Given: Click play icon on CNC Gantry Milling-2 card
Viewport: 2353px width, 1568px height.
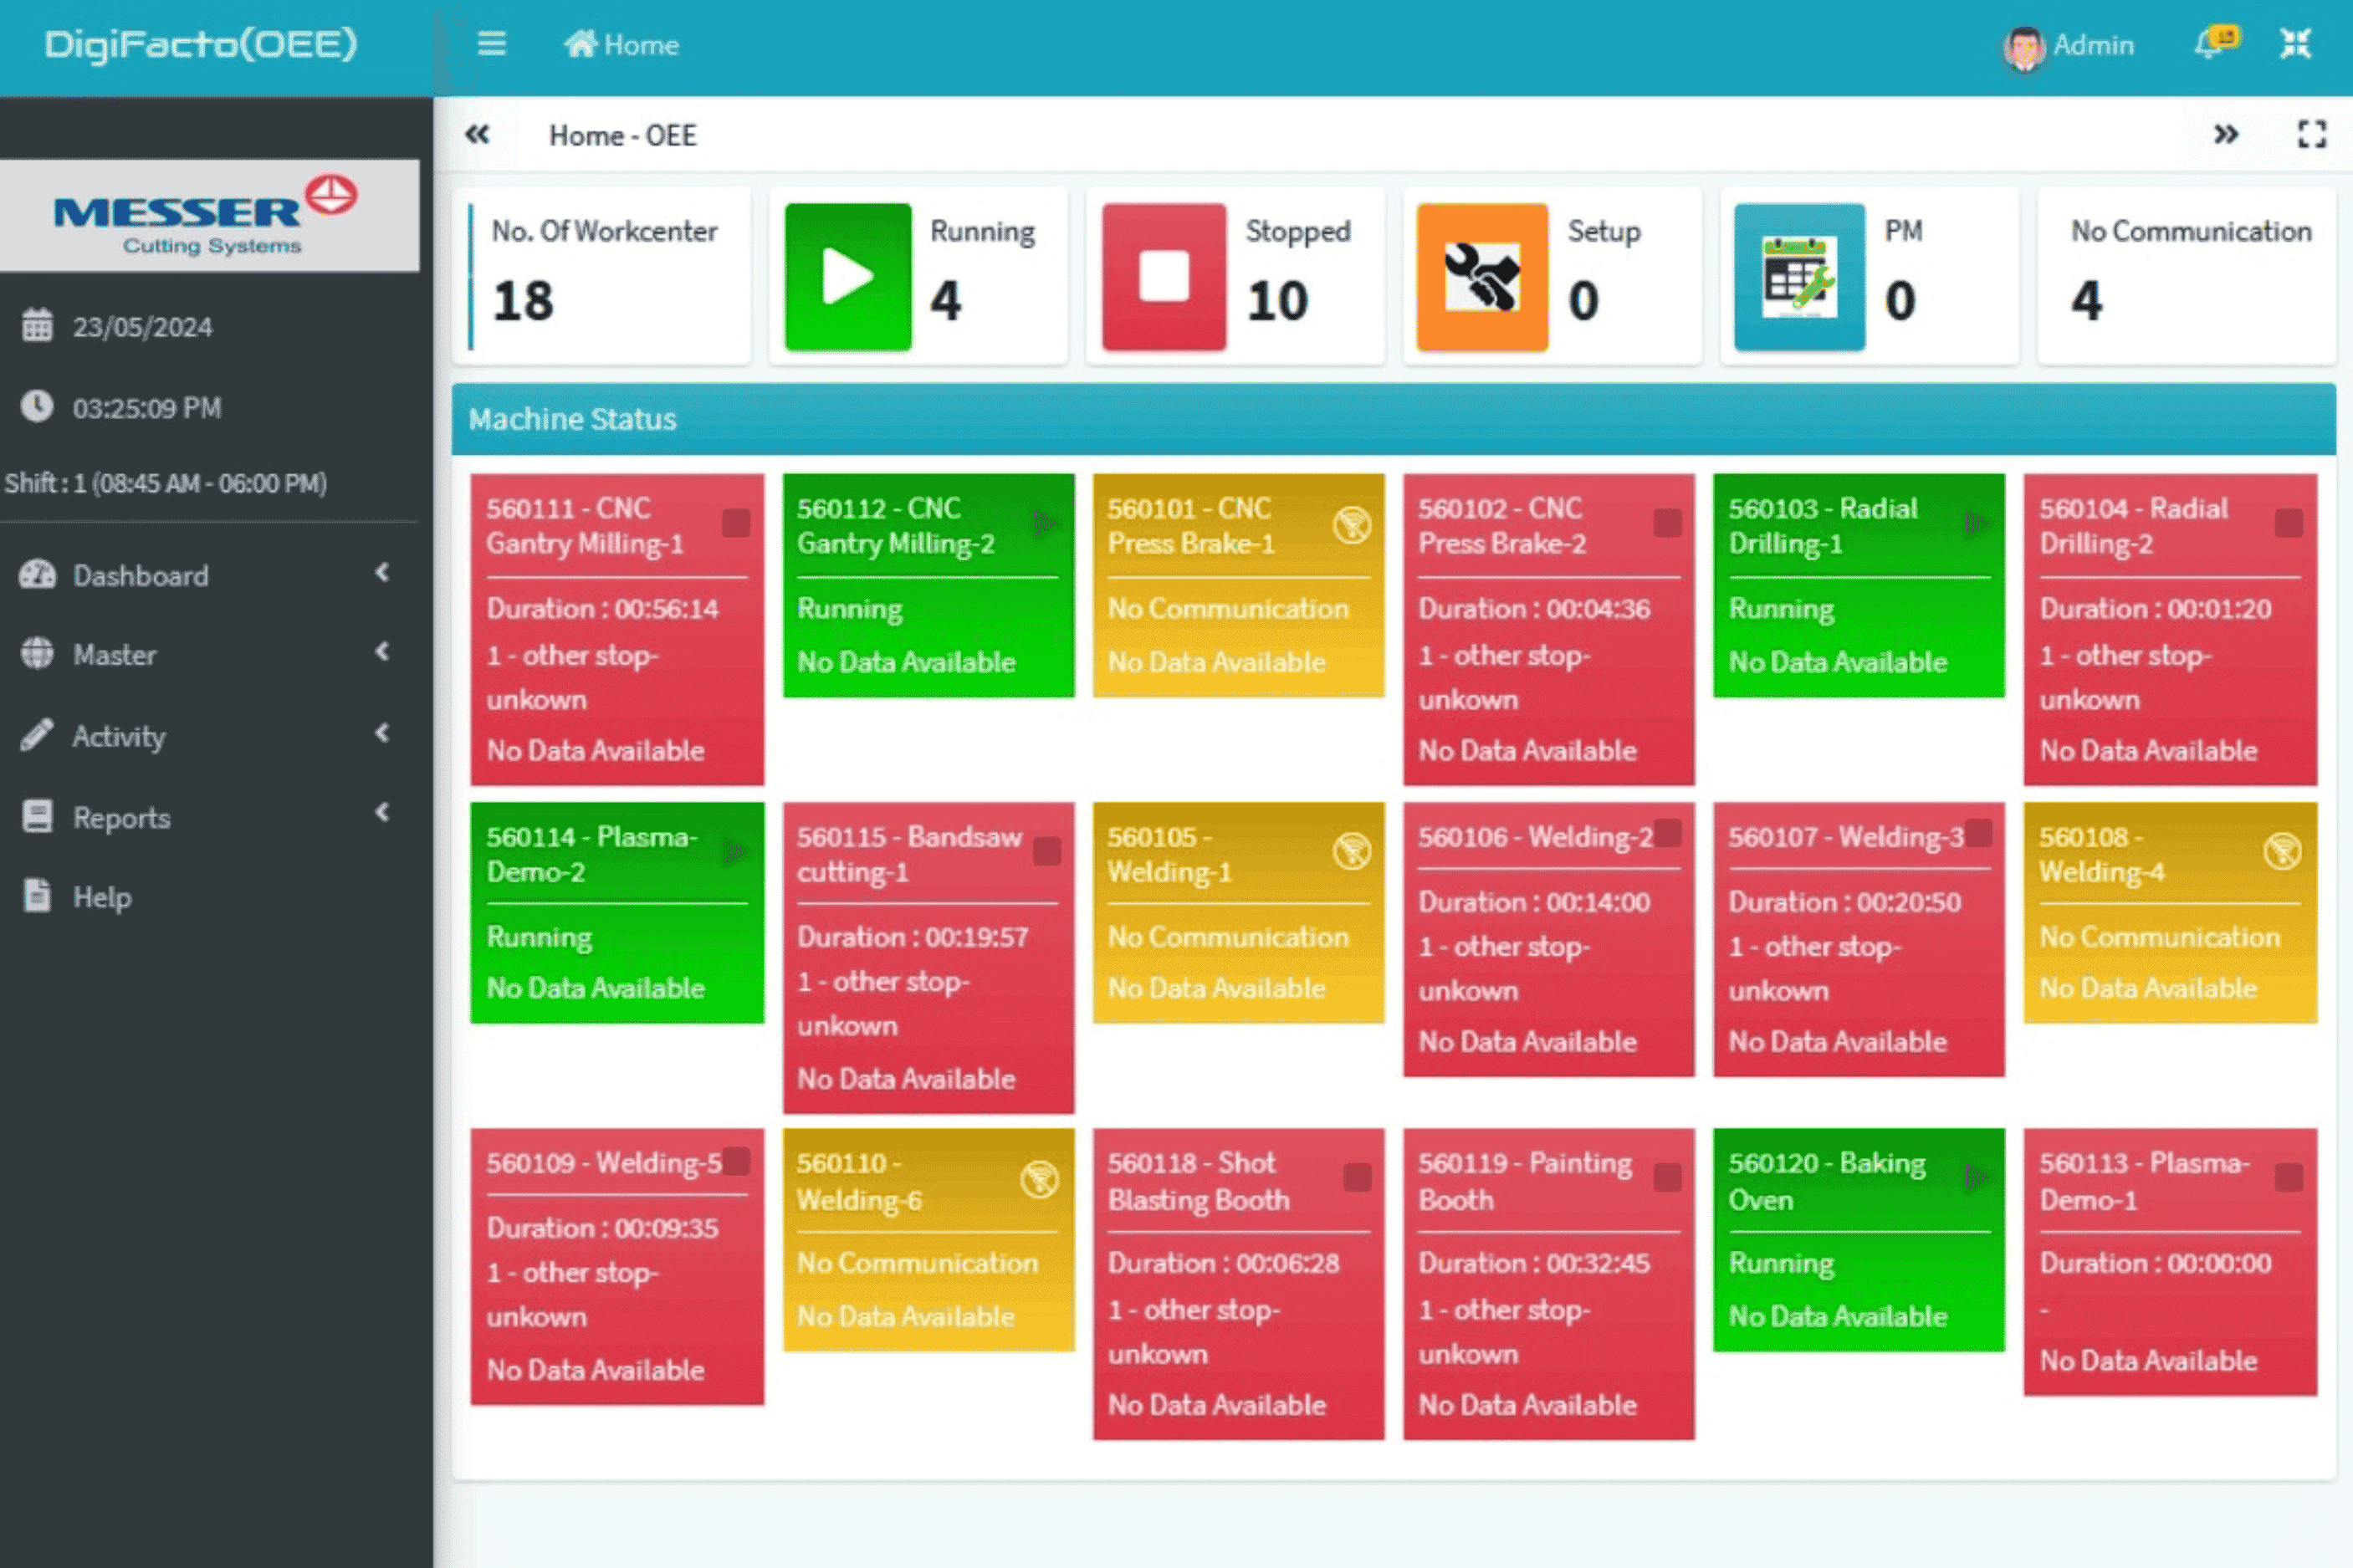Looking at the screenshot, I should click(1045, 523).
